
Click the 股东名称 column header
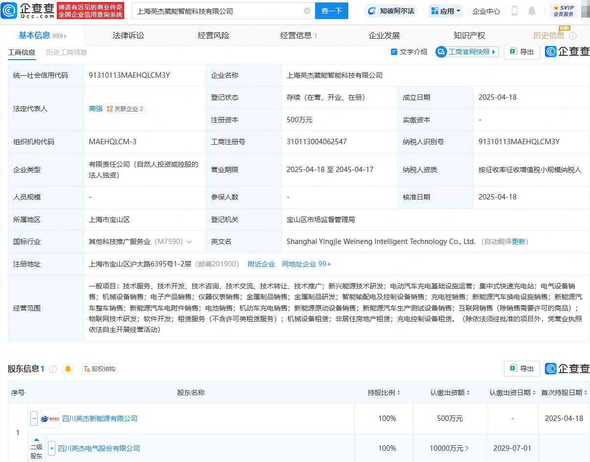click(191, 393)
